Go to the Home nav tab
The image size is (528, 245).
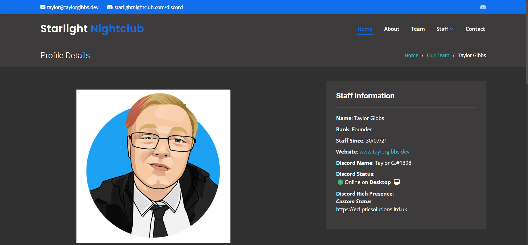[x=365, y=29]
